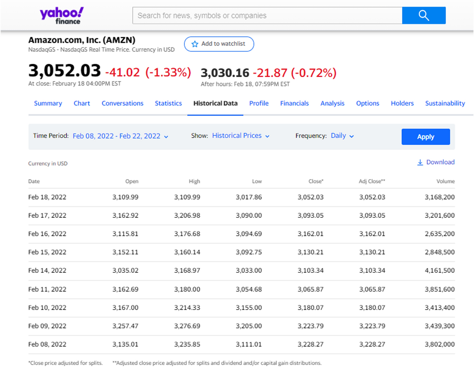The image size is (474, 367).
Task: Open the Holders tab
Action: [402, 103]
